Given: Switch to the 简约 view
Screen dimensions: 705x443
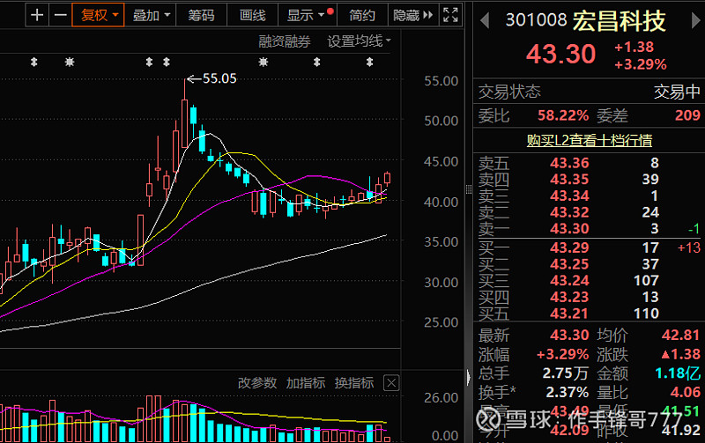Looking at the screenshot, I should [362, 15].
